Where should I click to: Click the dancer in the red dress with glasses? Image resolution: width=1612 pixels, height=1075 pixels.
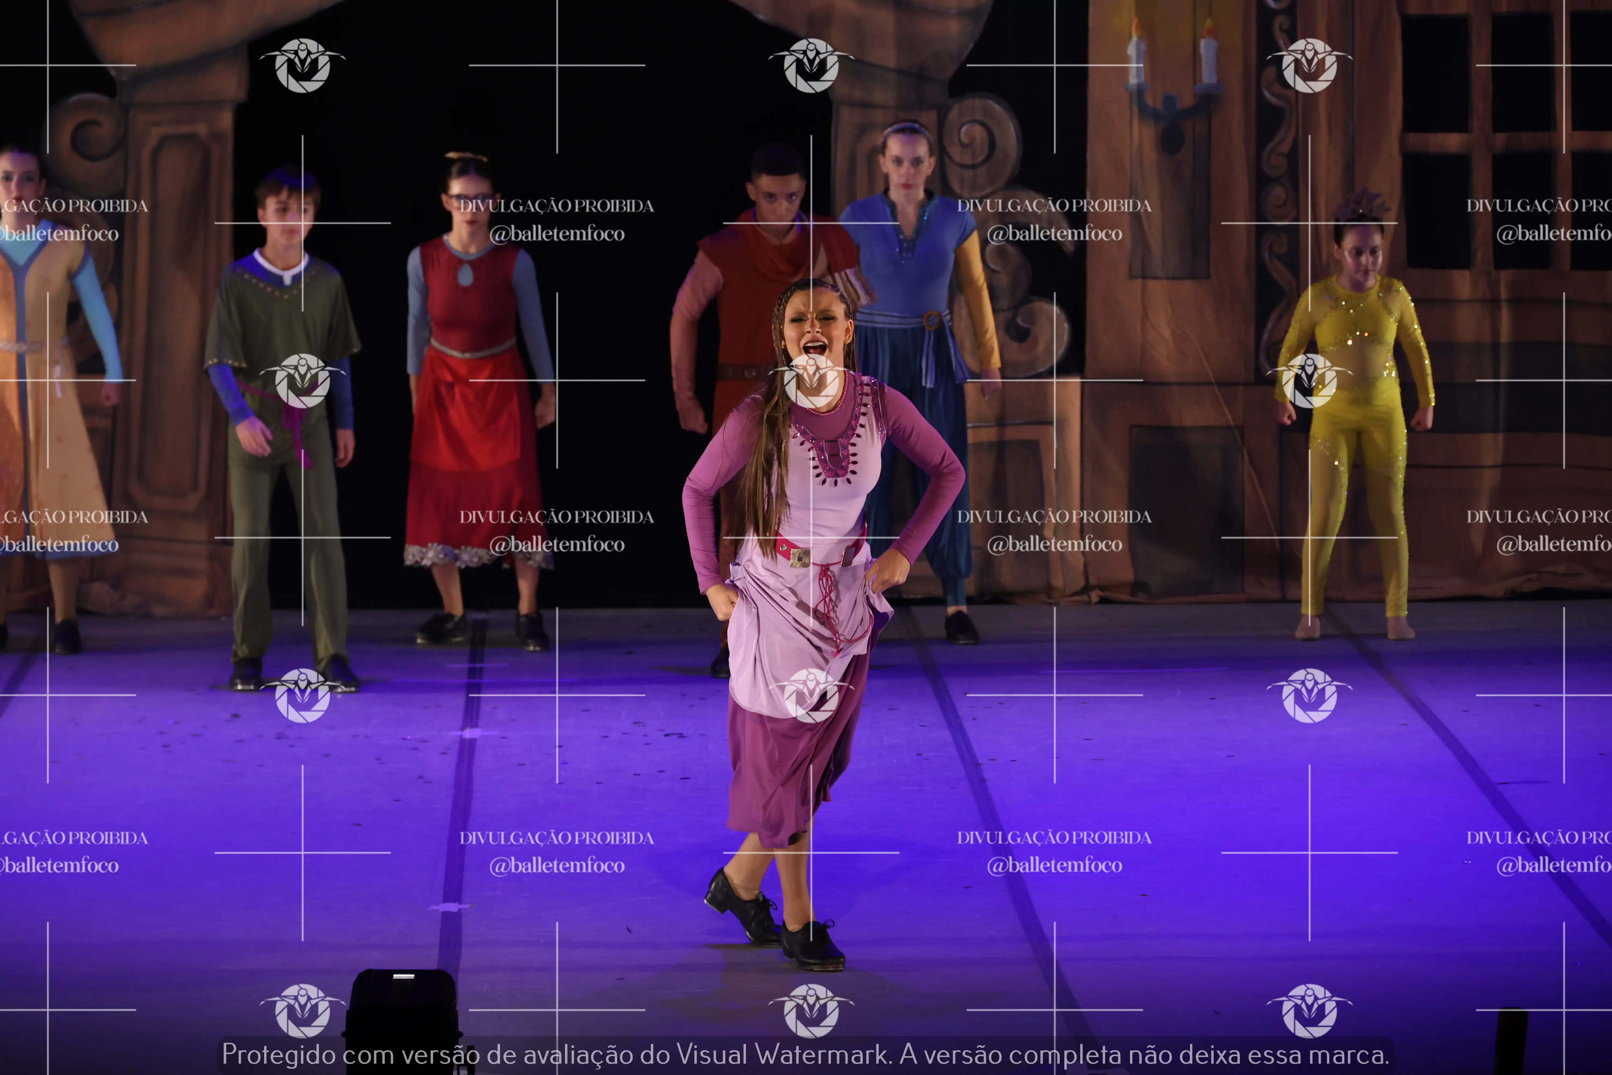tap(473, 398)
